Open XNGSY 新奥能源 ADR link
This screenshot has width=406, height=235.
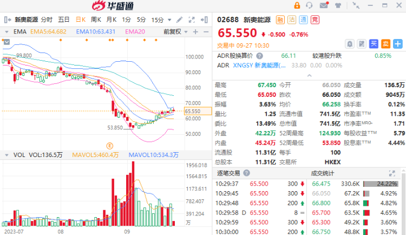(x=259, y=66)
